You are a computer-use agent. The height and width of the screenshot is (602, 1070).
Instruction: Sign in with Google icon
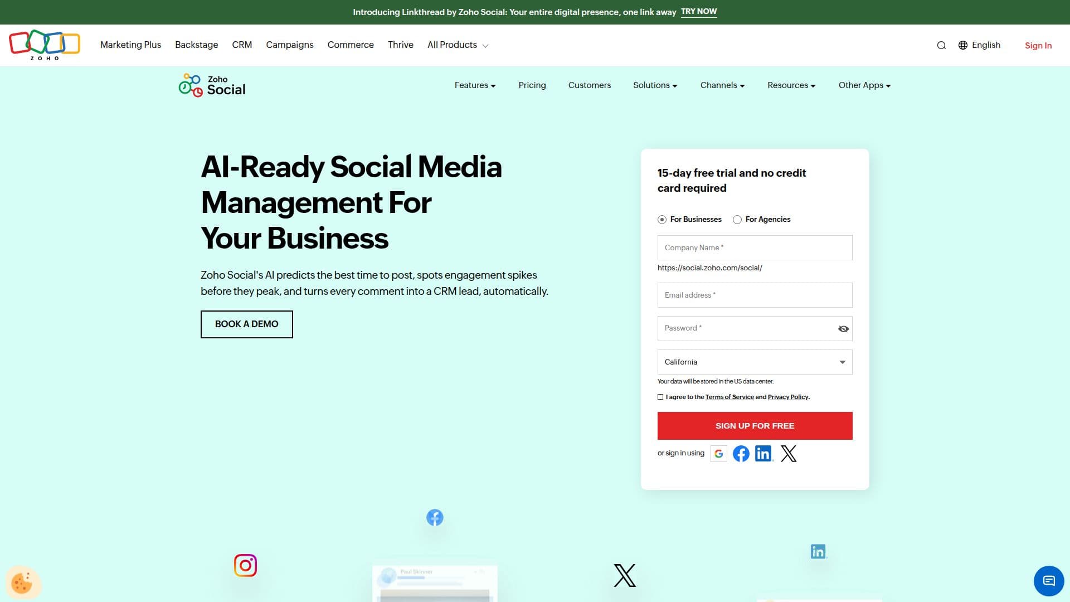(x=719, y=454)
